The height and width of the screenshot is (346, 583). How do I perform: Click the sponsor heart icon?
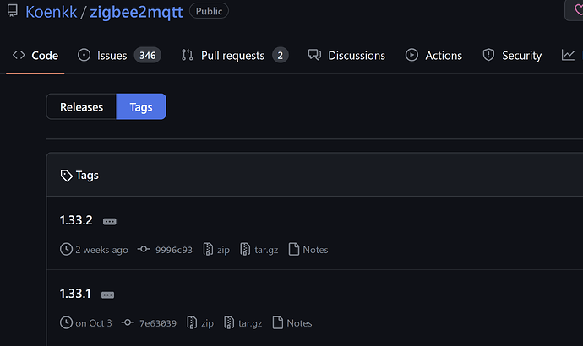(575, 11)
